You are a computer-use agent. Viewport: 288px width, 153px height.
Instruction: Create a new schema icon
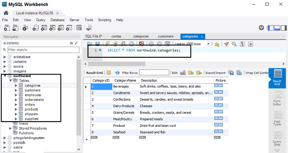point(35,28)
